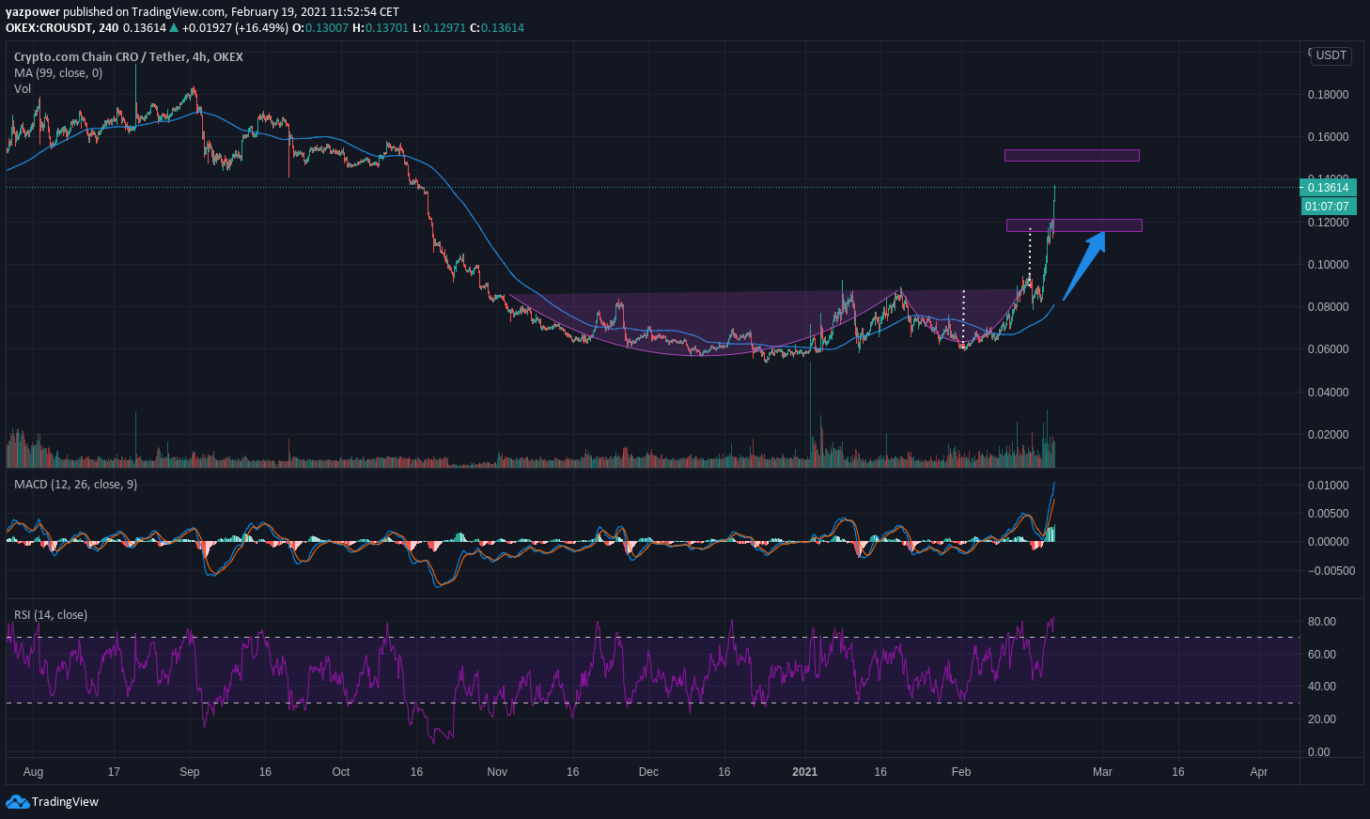
Task: Click the O:0.13007 open value in header
Action: click(320, 27)
